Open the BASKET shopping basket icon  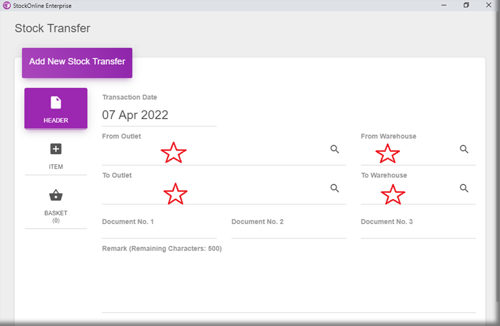tap(56, 195)
